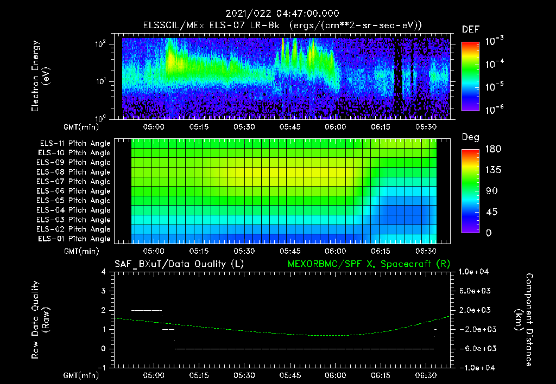Viewport: 556px width, 384px height.
Task: Click the long data quality 0 line segment
Action: click(x=304, y=349)
